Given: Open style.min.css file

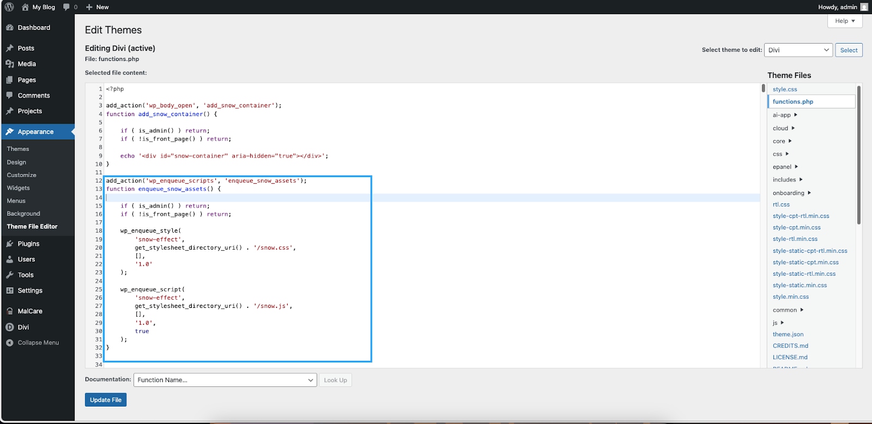Looking at the screenshot, I should coord(791,297).
